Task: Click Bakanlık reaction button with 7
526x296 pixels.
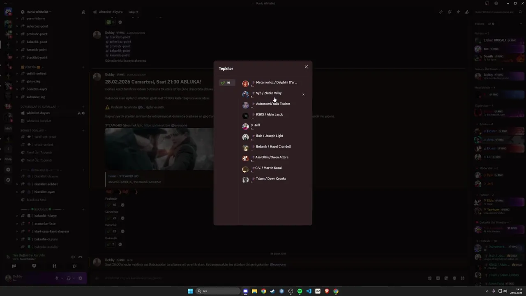Action: tap(111, 244)
